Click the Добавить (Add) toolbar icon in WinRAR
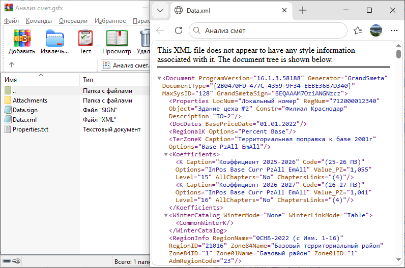 pos(22,38)
